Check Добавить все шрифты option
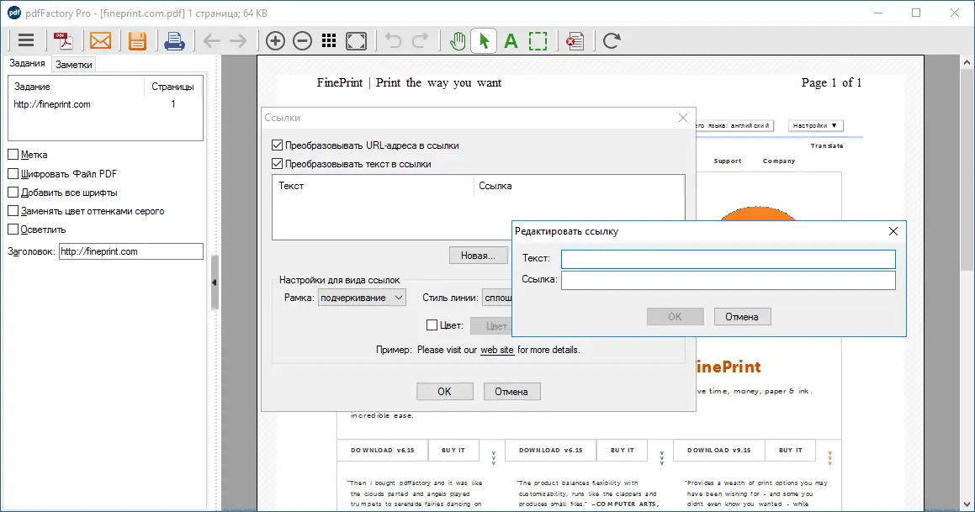975x512 pixels. pyautogui.click(x=13, y=192)
